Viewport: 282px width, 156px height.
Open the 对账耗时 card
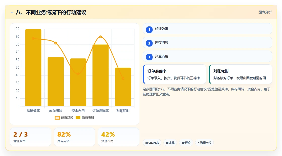click(240, 74)
